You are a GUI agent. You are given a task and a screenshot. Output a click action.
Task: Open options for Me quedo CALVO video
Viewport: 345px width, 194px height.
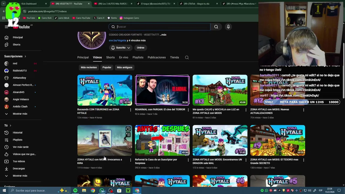[x=246, y=110]
